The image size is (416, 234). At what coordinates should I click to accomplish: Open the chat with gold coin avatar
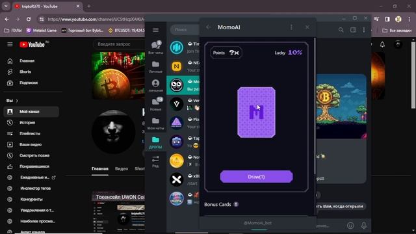click(x=183, y=161)
